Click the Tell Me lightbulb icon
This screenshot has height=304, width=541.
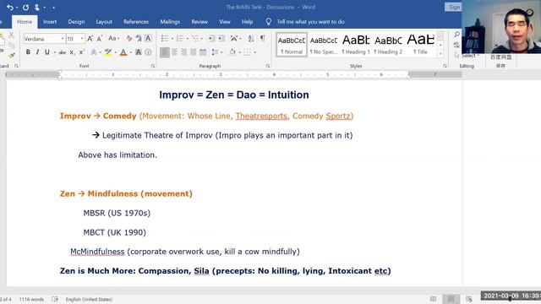269,22
